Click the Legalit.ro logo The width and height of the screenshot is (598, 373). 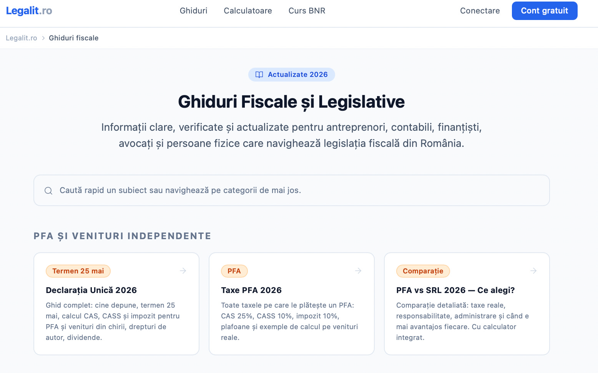29,11
